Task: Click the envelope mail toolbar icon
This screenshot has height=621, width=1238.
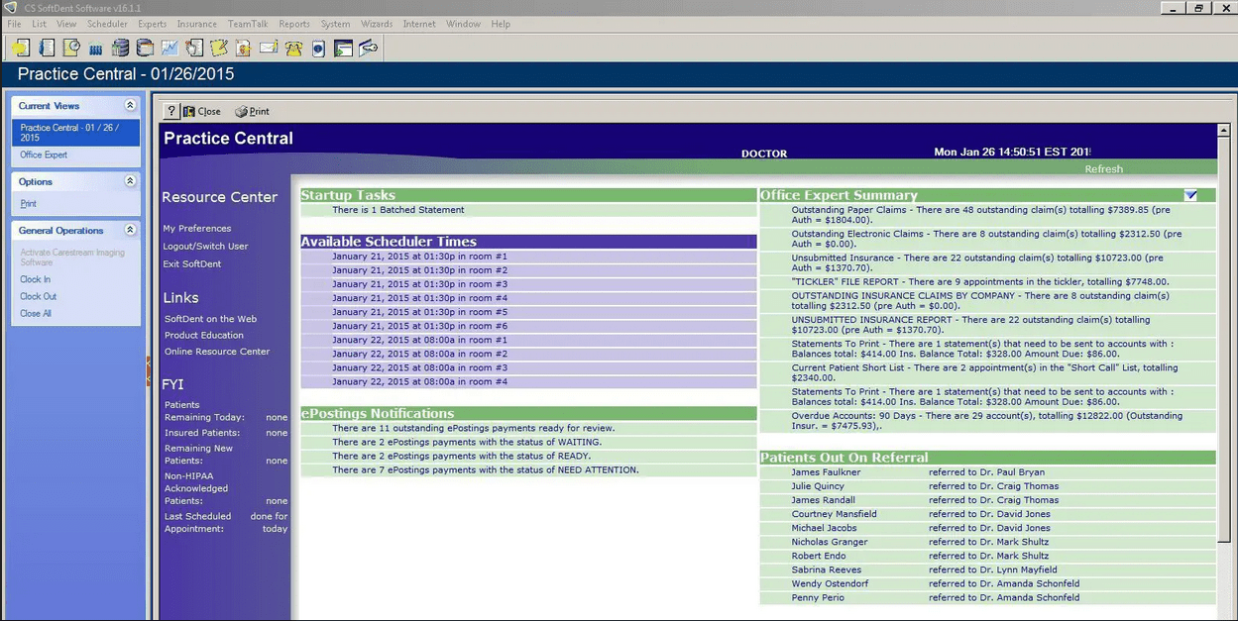Action: point(269,48)
